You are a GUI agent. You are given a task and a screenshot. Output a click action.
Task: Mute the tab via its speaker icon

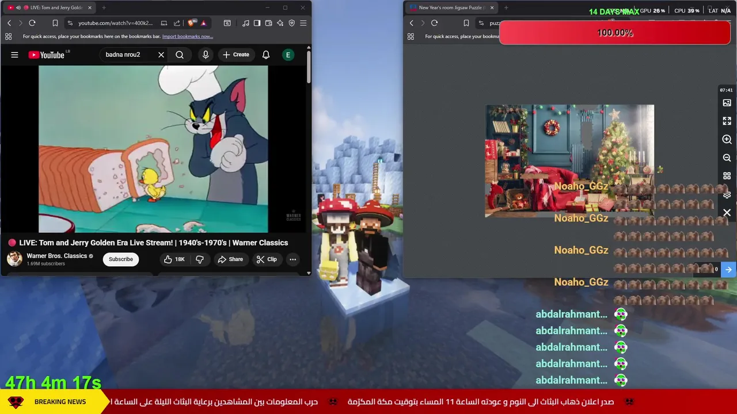[18, 7]
